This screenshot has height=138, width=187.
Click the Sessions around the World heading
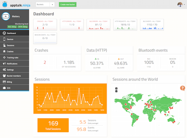tap(135, 79)
